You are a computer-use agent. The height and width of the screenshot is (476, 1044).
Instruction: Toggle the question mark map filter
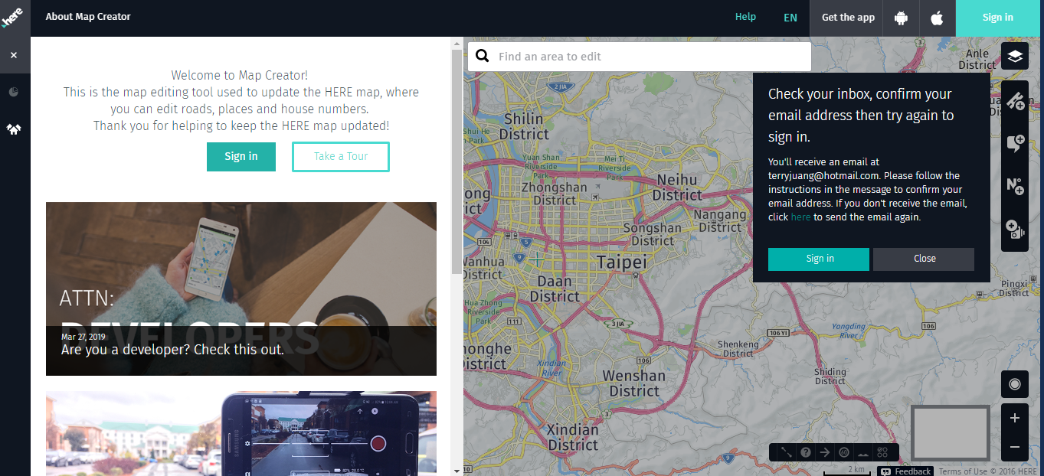pos(806,452)
